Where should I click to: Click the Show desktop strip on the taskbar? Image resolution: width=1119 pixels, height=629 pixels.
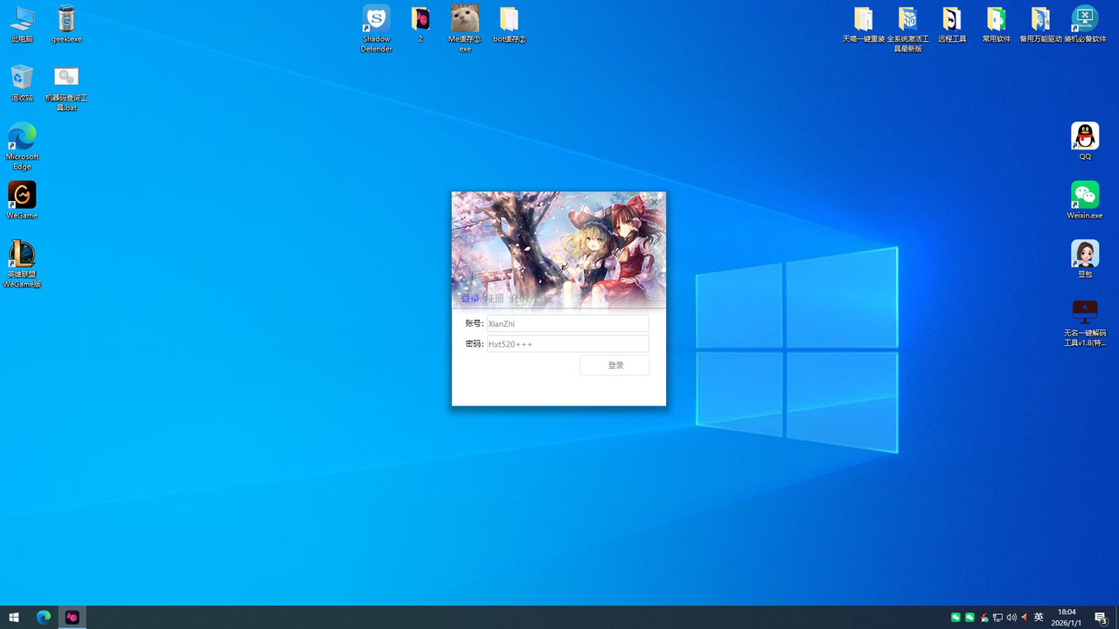(1117, 618)
